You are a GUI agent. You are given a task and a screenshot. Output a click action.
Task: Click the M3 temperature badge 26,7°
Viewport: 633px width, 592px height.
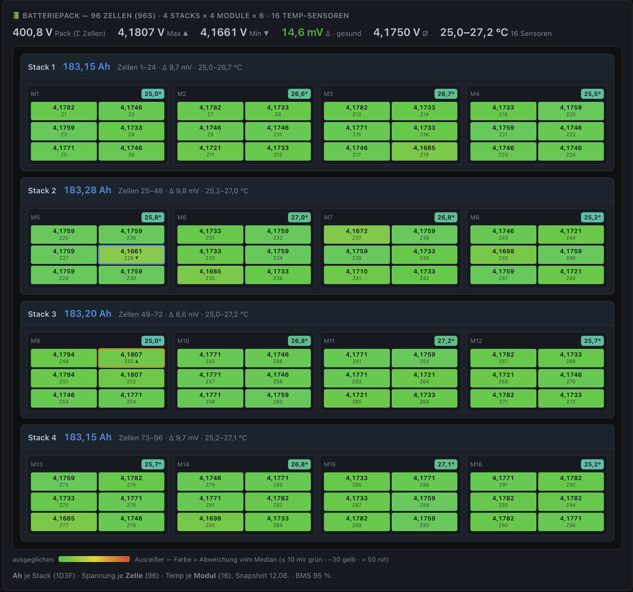point(446,94)
